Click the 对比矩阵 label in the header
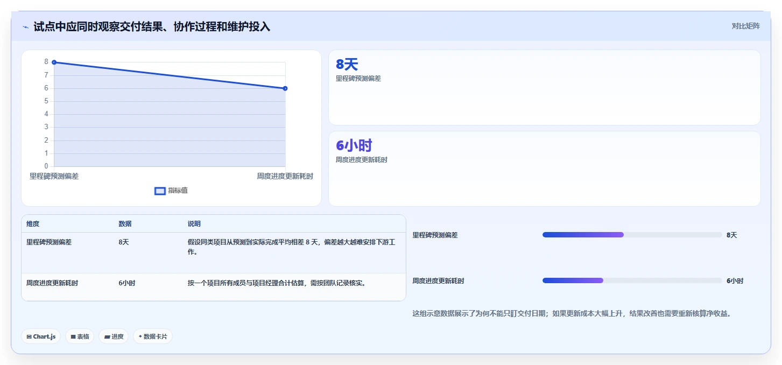This screenshot has width=782, height=365. coord(745,26)
